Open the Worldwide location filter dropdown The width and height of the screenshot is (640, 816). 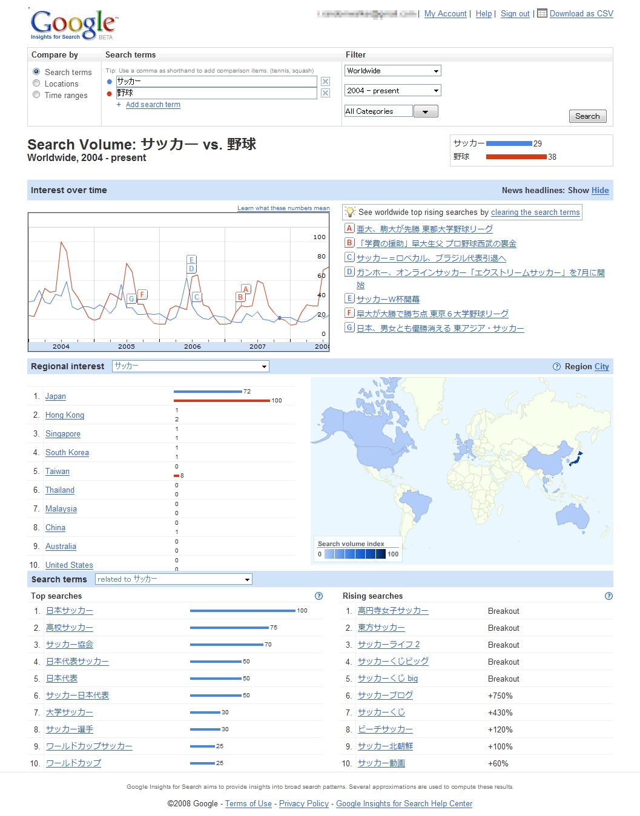click(392, 71)
